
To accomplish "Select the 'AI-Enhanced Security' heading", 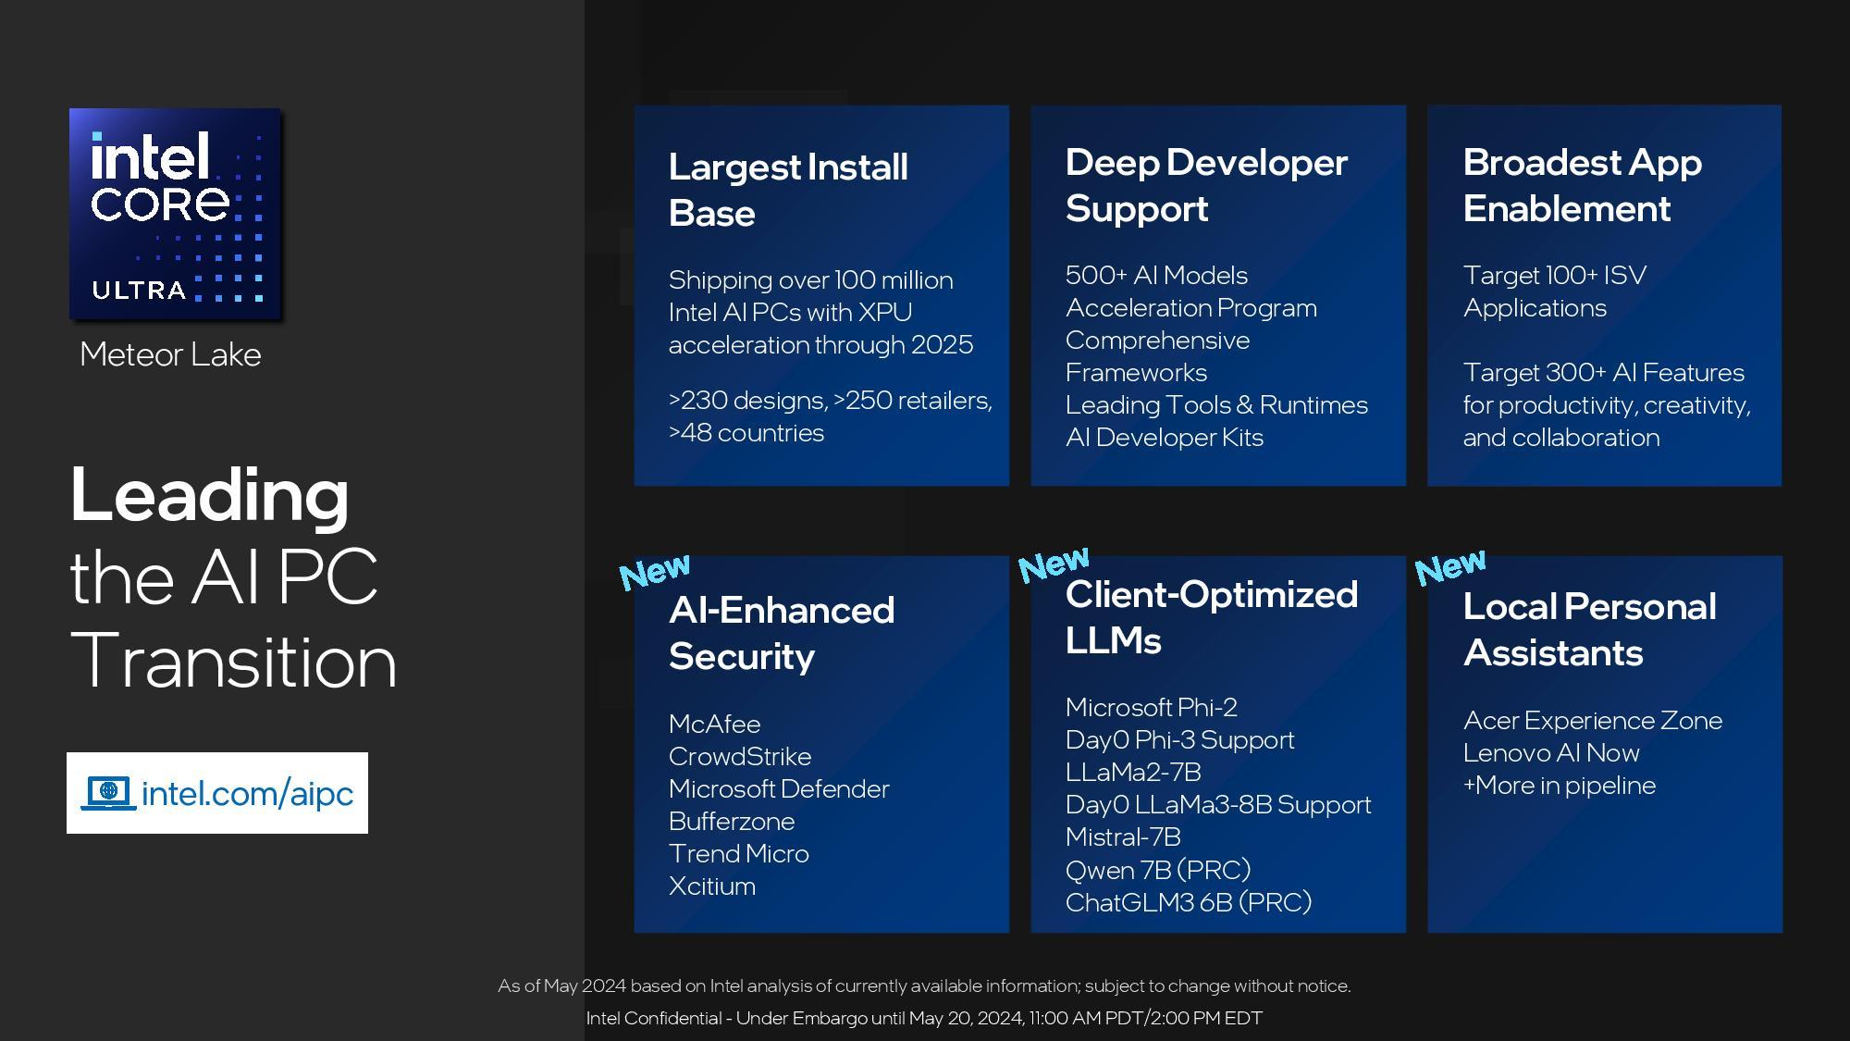I will click(782, 633).
